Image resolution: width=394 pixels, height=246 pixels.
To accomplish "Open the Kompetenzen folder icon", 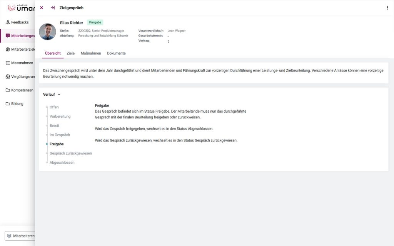I will pos(8,90).
